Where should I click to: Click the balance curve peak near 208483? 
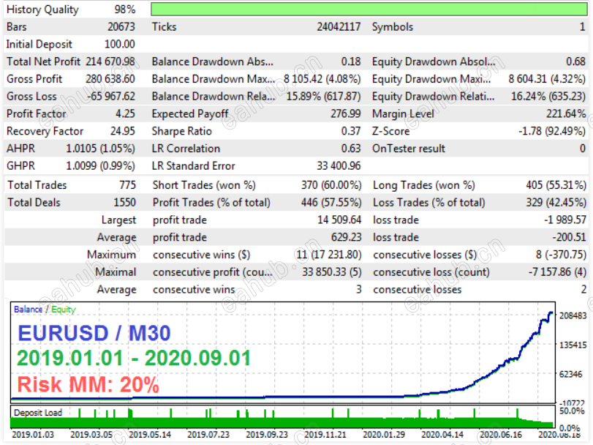tap(551, 313)
